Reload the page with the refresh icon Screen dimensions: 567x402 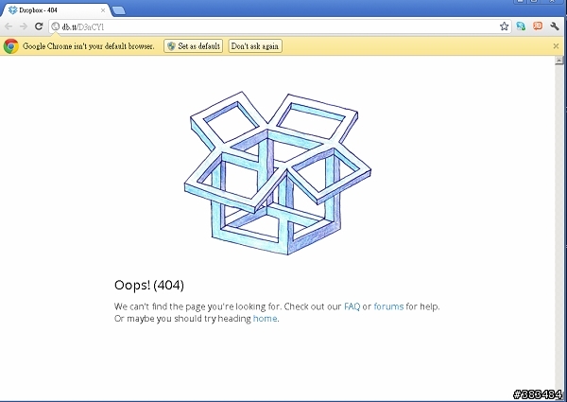click(x=39, y=26)
